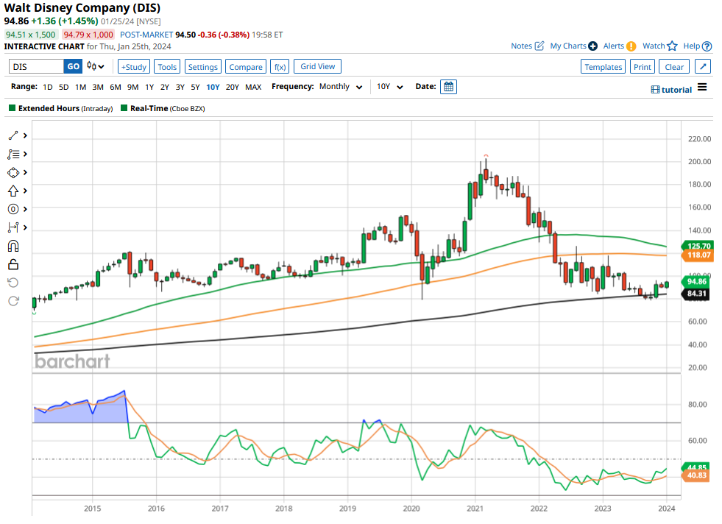Click the pop-out chart arrow icon
Viewport: 722px width, 524px height.
point(703,67)
